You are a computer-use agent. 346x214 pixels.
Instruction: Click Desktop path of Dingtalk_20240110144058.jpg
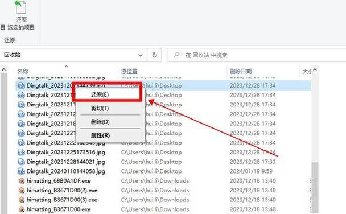click(x=151, y=171)
